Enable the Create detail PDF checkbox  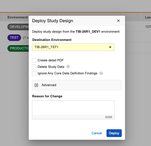tap(34, 60)
